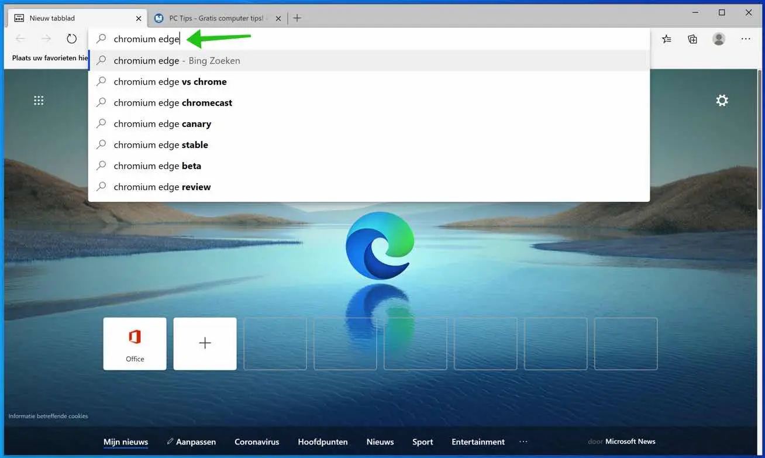The width and height of the screenshot is (765, 458).
Task: Close the PC Tips tab
Action: (278, 19)
